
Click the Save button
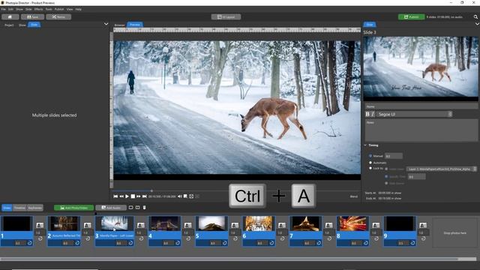pyautogui.click(x=32, y=16)
